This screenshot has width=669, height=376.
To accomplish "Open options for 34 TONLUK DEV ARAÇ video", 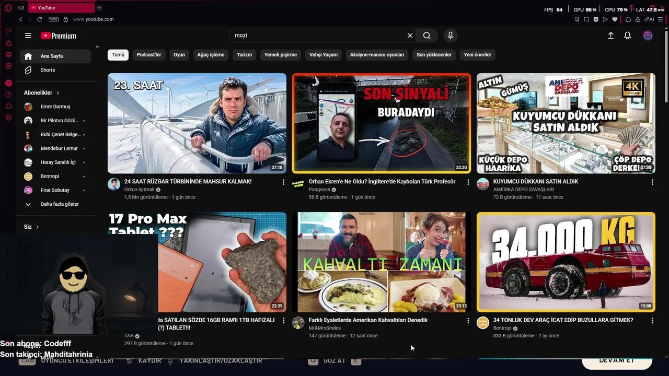I will (653, 321).
